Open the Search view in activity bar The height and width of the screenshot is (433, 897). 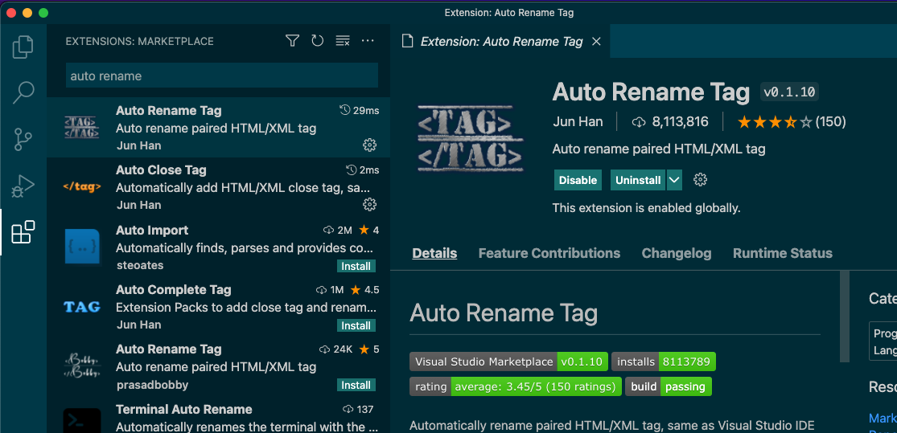click(23, 92)
